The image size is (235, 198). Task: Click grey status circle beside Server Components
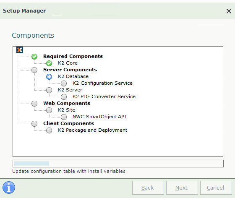[x=34, y=70]
